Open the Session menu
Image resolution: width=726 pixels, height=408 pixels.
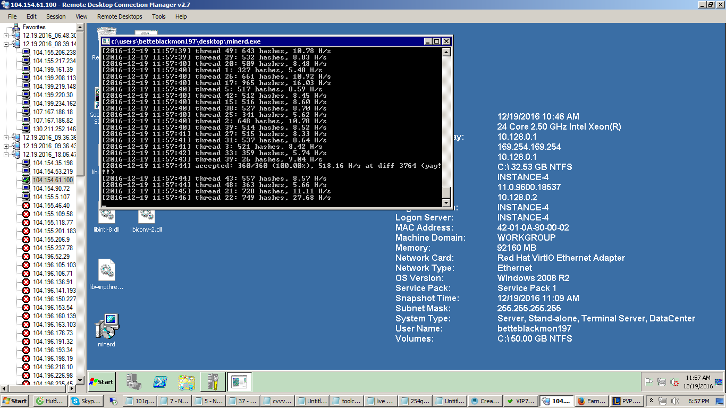[x=56, y=16]
